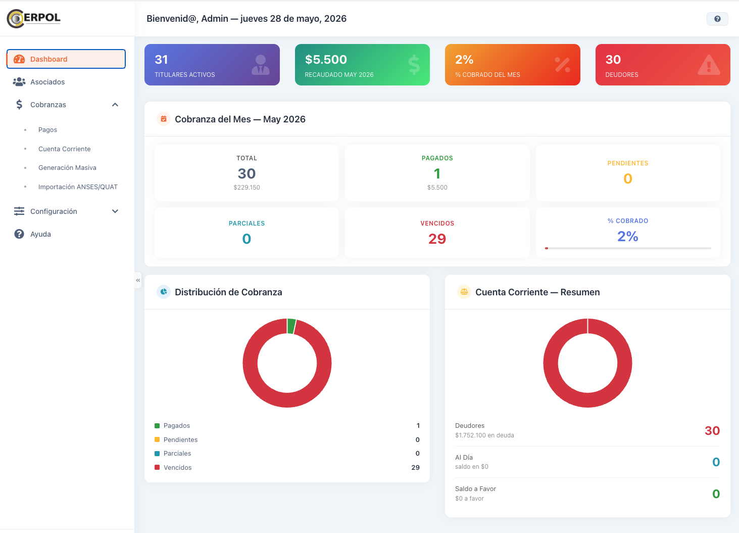Click the "Al Día" saldo en $0 row
The image size is (739, 533).
pos(587,462)
